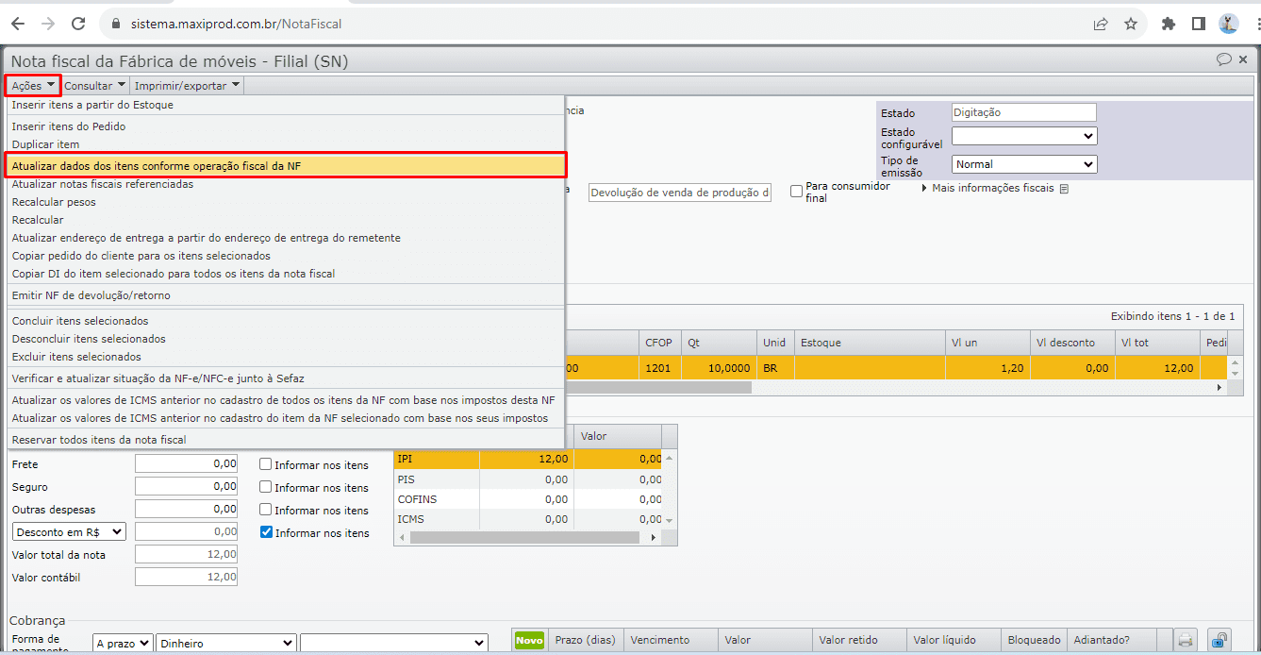Open the Mais informações fiscais notes icon
1261x655 pixels.
pos(1064,189)
